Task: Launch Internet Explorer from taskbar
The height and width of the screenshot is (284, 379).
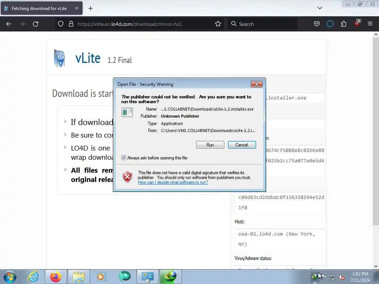Action: coord(33,277)
